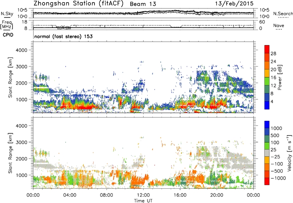Click the 'N.Search' legend label
Image resolution: width=293 pixels, height=203 pixels.
point(283,14)
